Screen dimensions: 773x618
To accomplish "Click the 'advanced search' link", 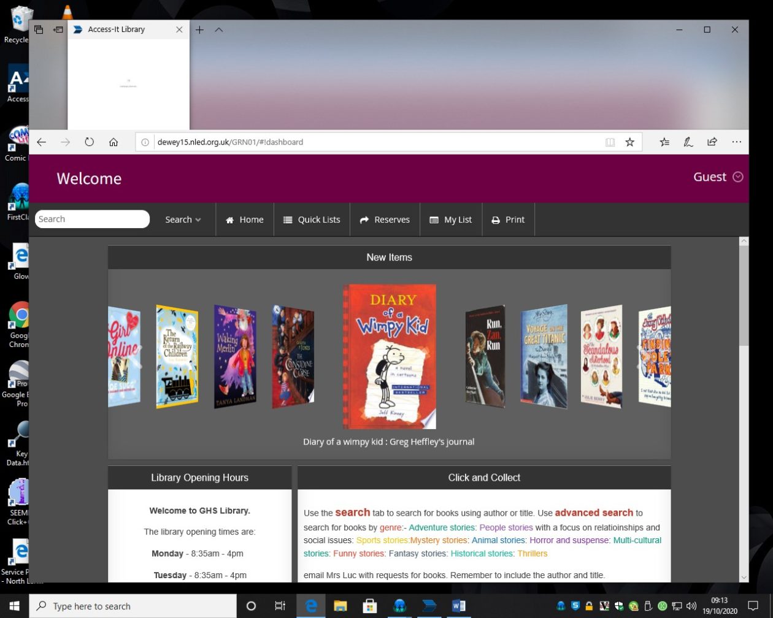I will (x=594, y=513).
